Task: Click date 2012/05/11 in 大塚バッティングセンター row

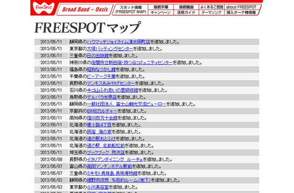Action: coord(51,49)
